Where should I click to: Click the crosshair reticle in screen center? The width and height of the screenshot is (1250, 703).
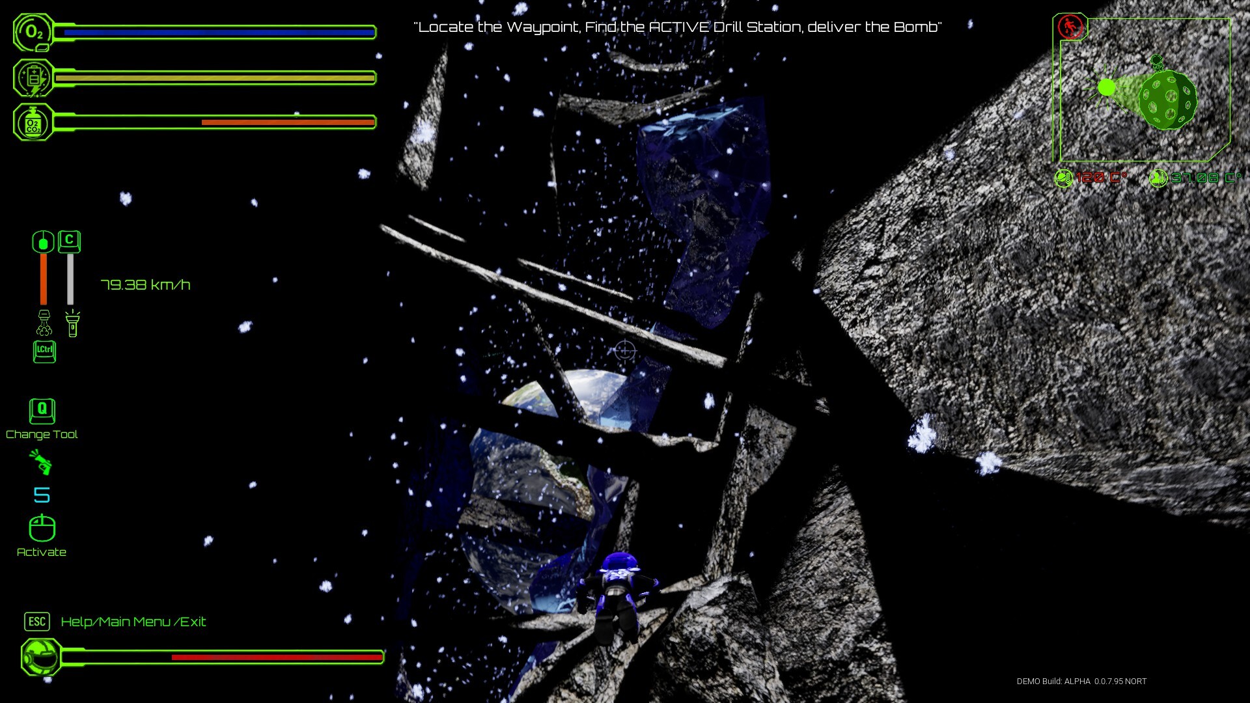tap(624, 351)
